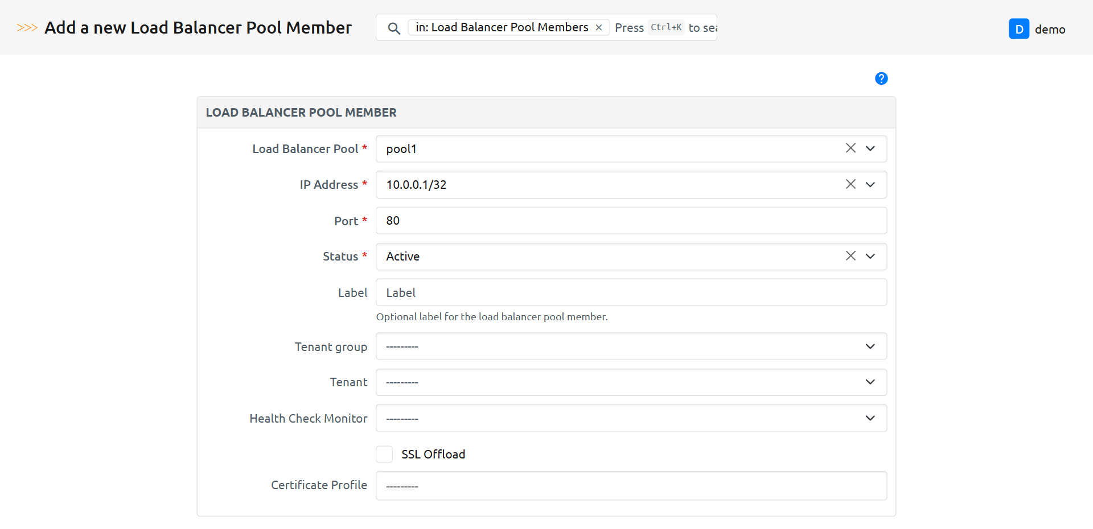Open the Tenant dropdown
The height and width of the screenshot is (529, 1093).
click(631, 382)
